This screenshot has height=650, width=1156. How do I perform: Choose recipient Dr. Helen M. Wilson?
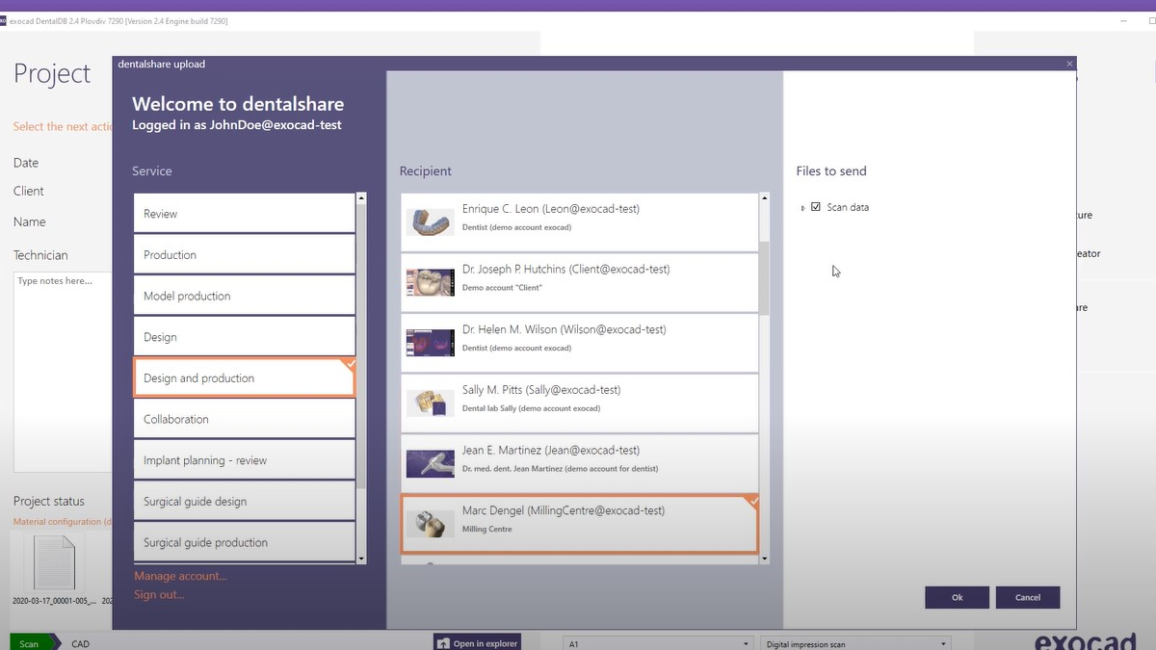click(x=580, y=342)
